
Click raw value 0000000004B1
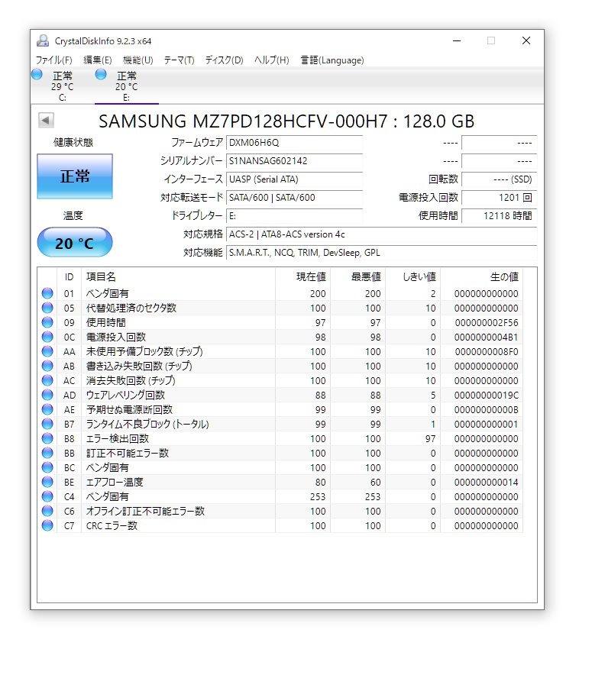point(486,337)
